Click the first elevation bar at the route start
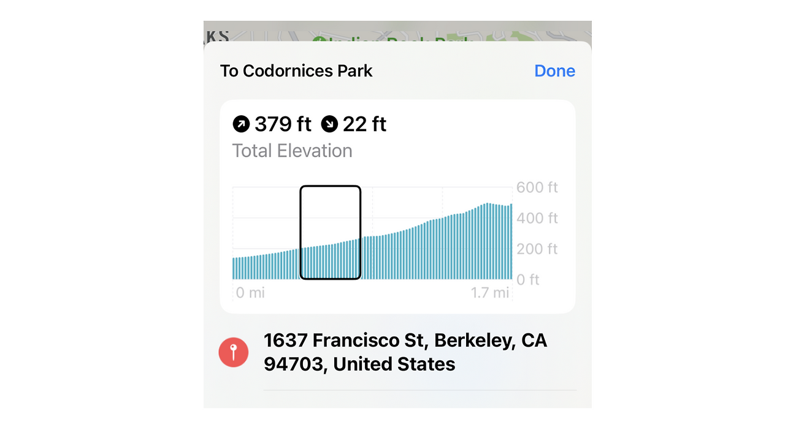This screenshot has width=785, height=427. click(x=234, y=268)
